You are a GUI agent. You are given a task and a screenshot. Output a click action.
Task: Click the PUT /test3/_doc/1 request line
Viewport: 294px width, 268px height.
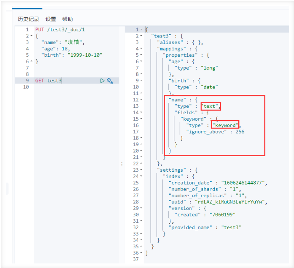click(x=60, y=29)
